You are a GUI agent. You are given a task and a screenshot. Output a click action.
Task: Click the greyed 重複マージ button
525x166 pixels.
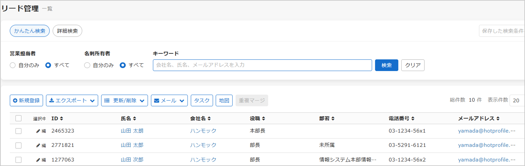252,100
